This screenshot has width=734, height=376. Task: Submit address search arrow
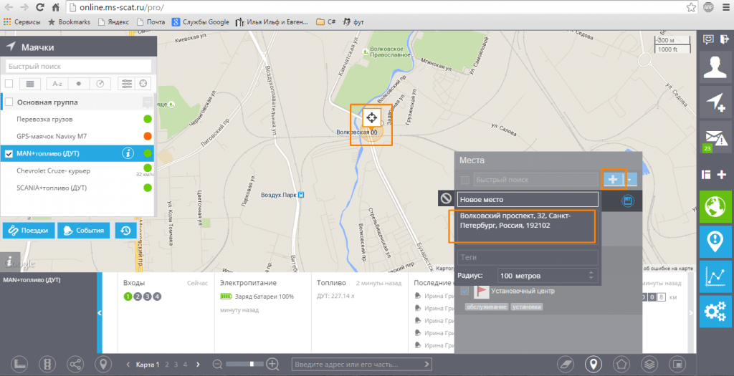[x=426, y=364]
